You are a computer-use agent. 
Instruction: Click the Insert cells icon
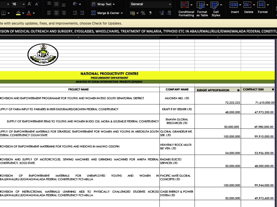[233, 5]
